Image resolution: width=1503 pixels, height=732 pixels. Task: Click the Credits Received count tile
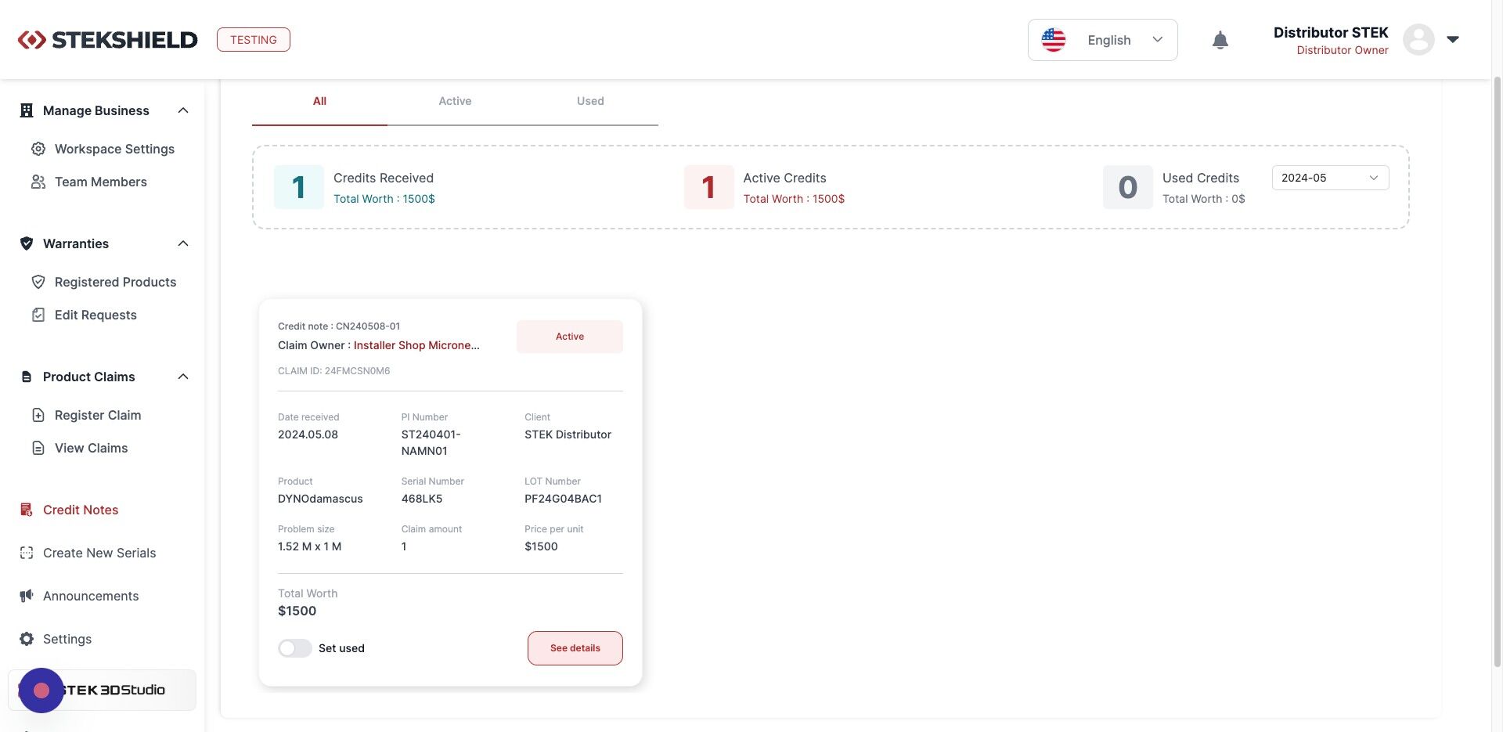coord(299,187)
